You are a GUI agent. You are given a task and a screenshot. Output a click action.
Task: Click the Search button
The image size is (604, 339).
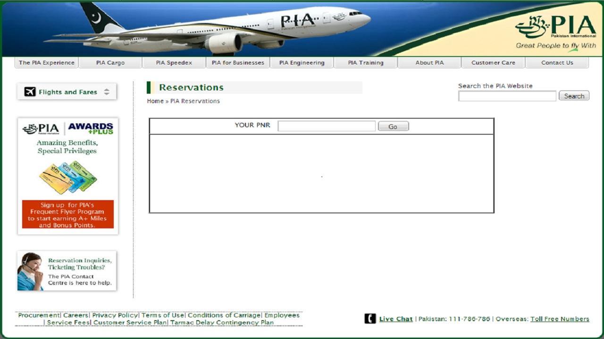pos(574,96)
